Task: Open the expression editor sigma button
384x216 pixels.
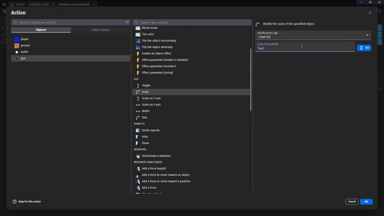Action: [364, 48]
